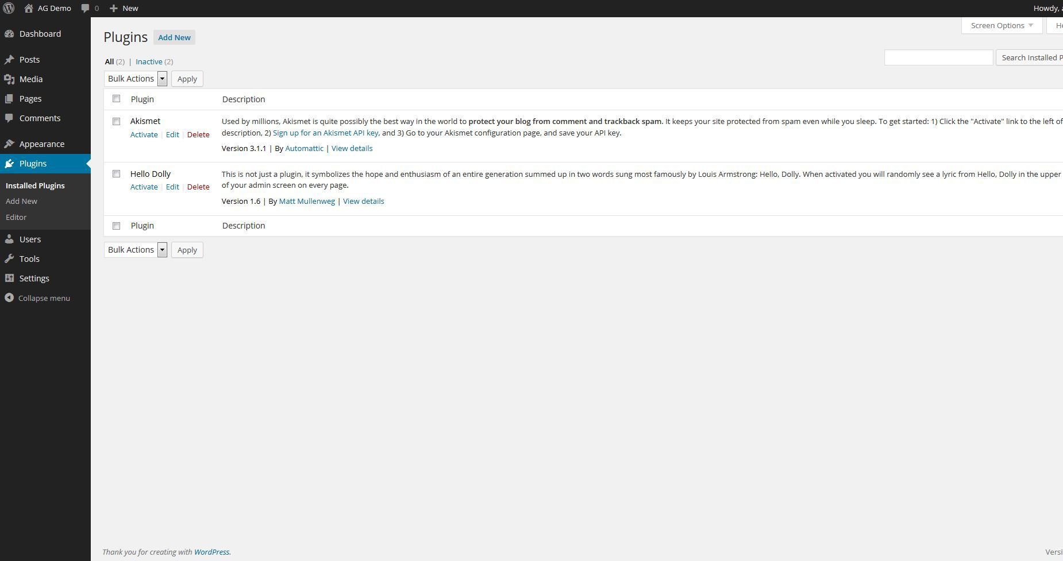Screen dimensions: 1063x561
Task: Click the Appearance paintbrush icon
Action: (9, 144)
